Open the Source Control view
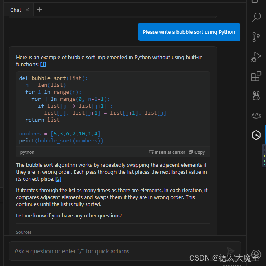This screenshot has height=266, width=266. [x=256, y=37]
